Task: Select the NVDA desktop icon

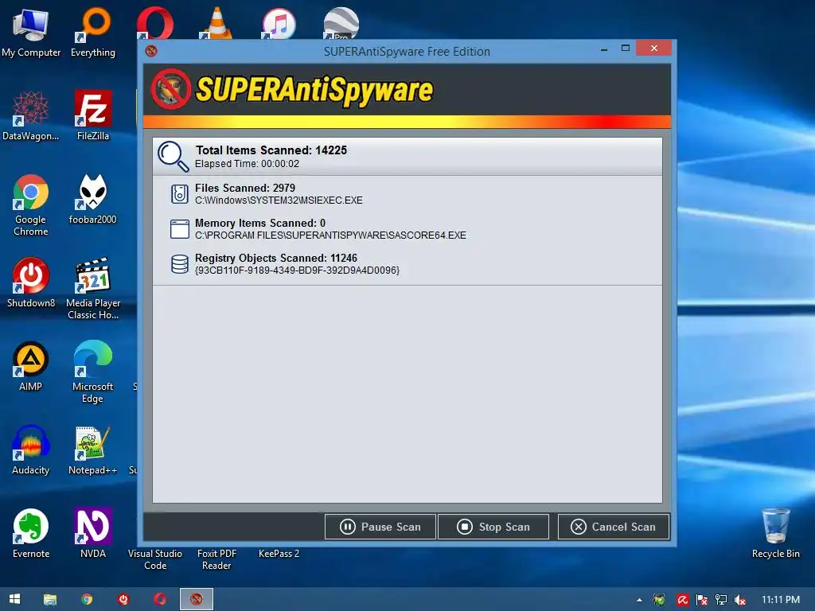Action: [93, 534]
